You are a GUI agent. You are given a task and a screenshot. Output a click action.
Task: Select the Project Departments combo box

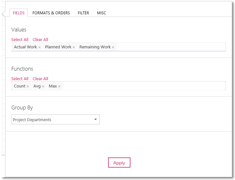56,120
